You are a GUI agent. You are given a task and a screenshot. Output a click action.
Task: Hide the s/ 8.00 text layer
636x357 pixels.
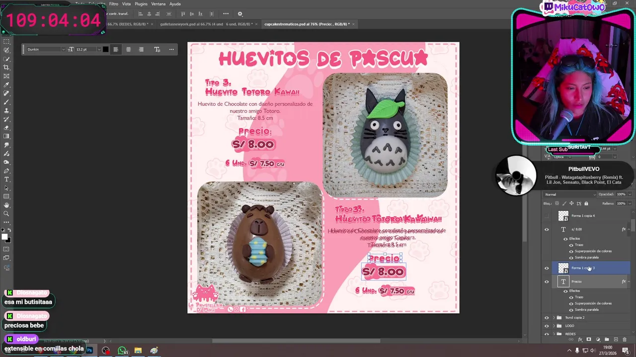pos(547,229)
